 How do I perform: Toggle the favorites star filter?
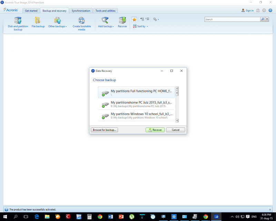point(134,19)
